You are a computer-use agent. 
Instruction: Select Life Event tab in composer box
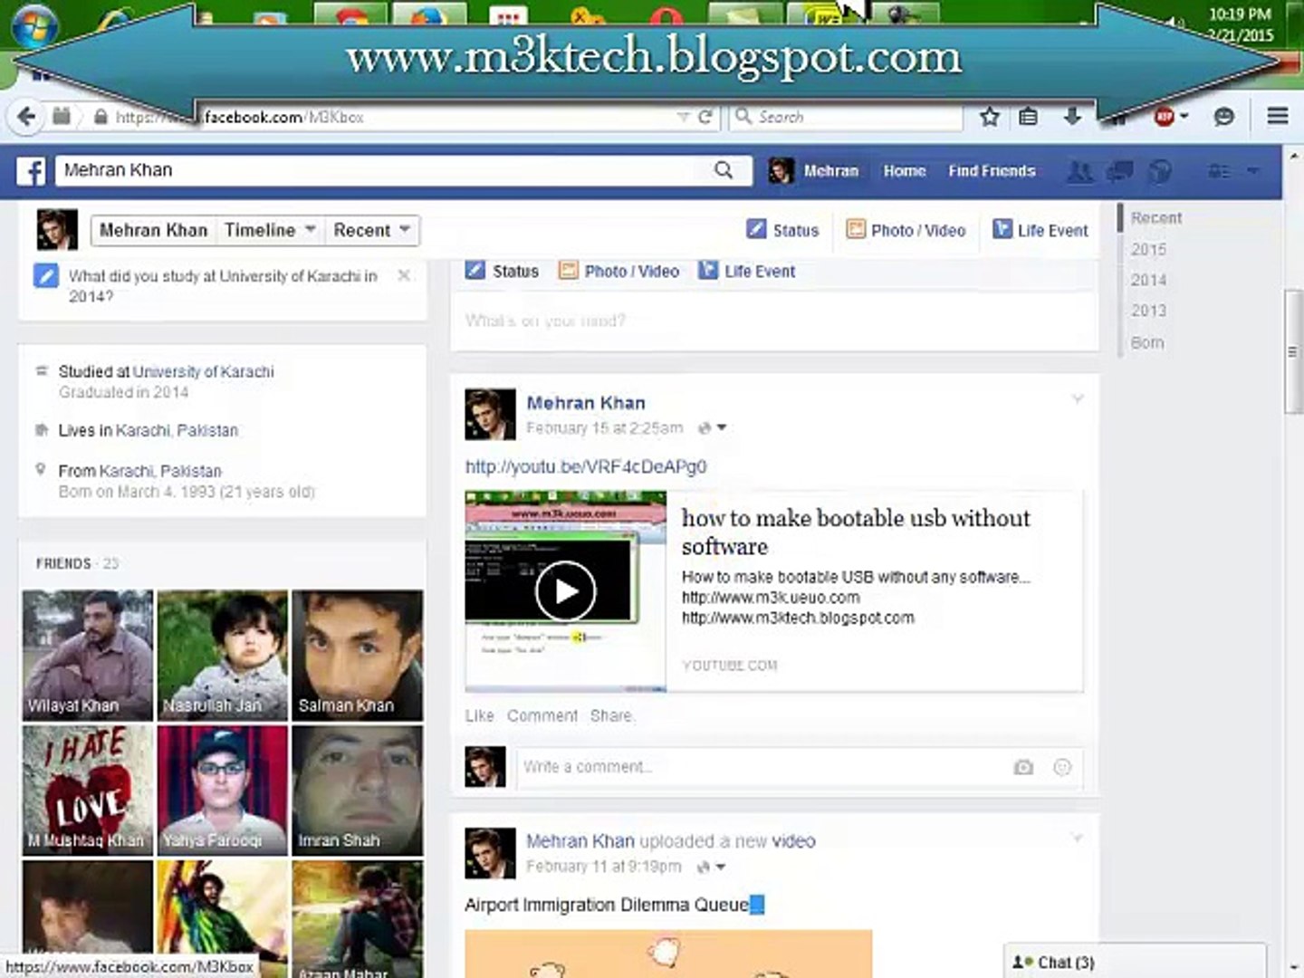click(x=746, y=271)
